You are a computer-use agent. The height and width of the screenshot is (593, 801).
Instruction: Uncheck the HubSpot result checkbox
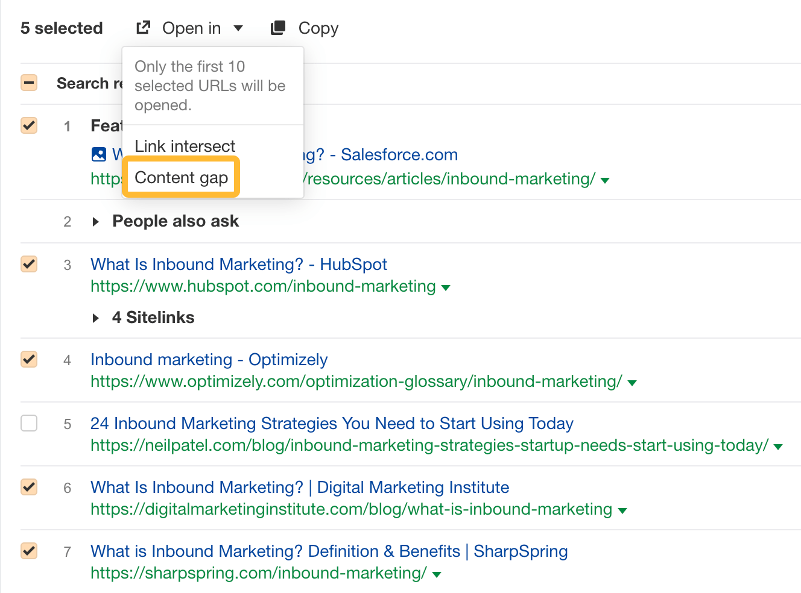click(29, 264)
